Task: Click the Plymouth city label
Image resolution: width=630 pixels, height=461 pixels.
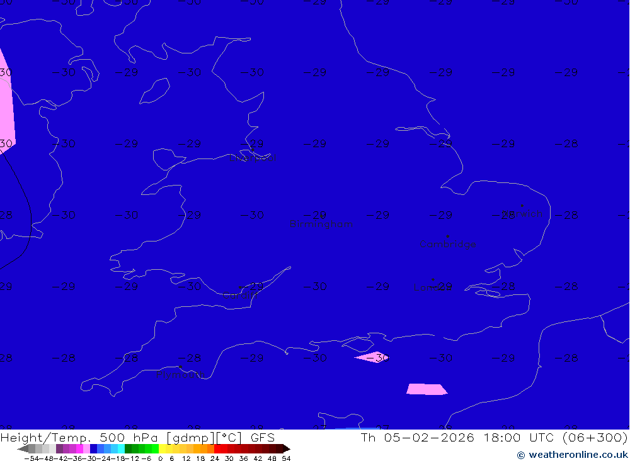Action: (x=180, y=375)
